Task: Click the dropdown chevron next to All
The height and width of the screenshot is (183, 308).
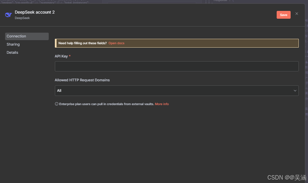Action: (295, 90)
